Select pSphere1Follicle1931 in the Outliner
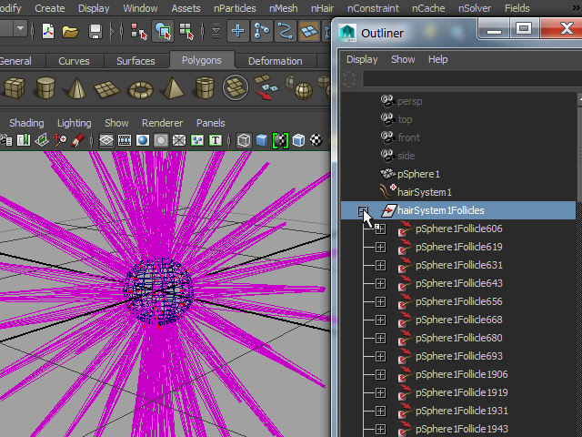This screenshot has height=437, width=582. click(x=458, y=411)
